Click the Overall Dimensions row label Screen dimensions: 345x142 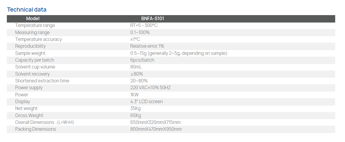(x=45, y=122)
